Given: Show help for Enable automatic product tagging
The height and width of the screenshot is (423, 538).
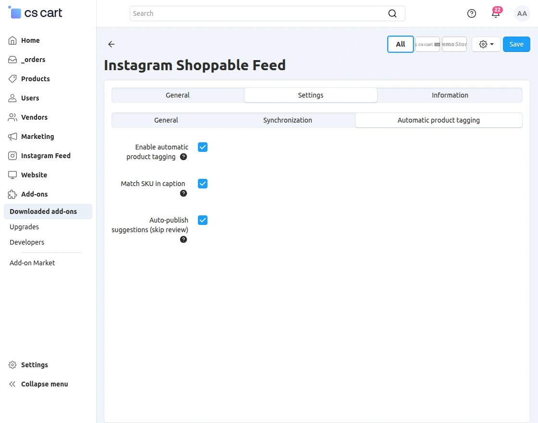Looking at the screenshot, I should [x=183, y=157].
